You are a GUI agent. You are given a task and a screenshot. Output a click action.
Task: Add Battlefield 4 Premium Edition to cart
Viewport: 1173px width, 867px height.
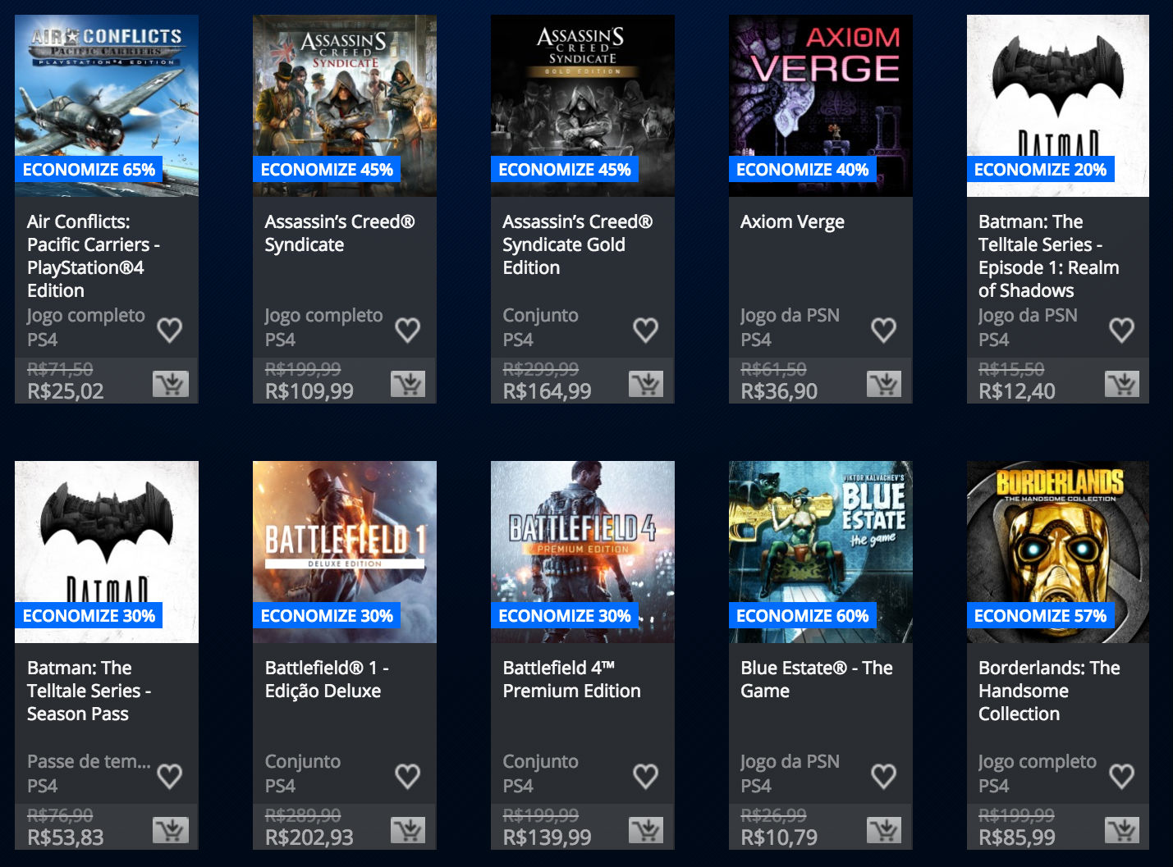tap(646, 830)
